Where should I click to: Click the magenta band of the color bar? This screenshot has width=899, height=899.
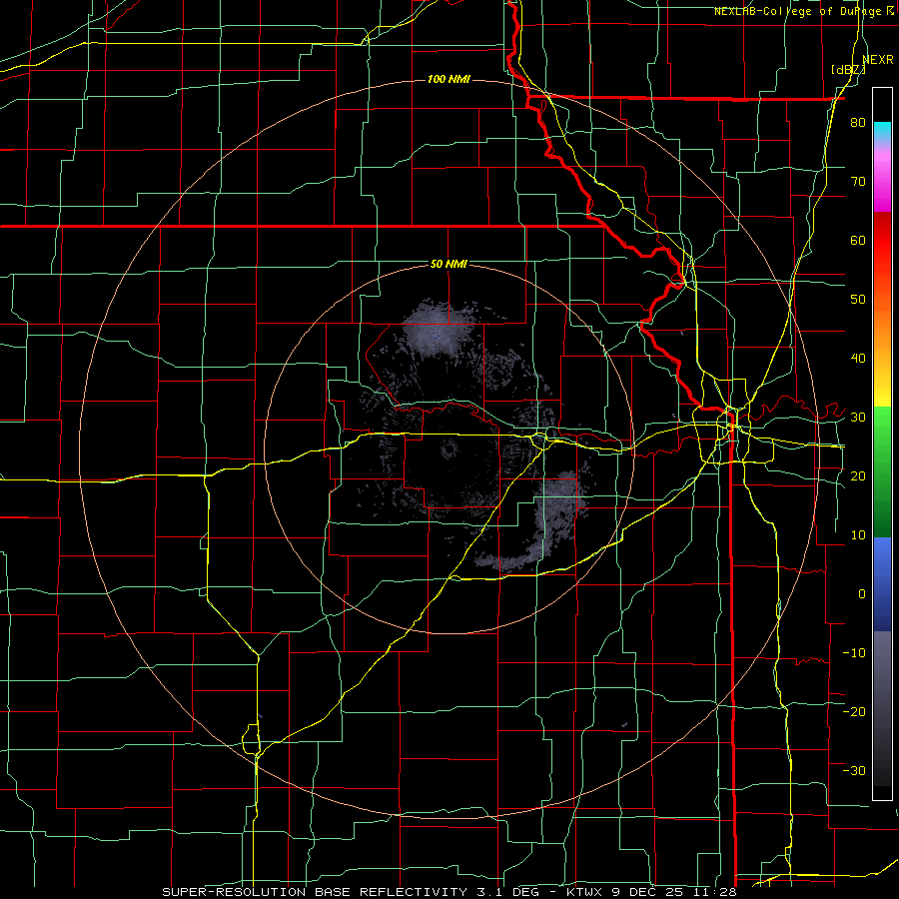(882, 181)
